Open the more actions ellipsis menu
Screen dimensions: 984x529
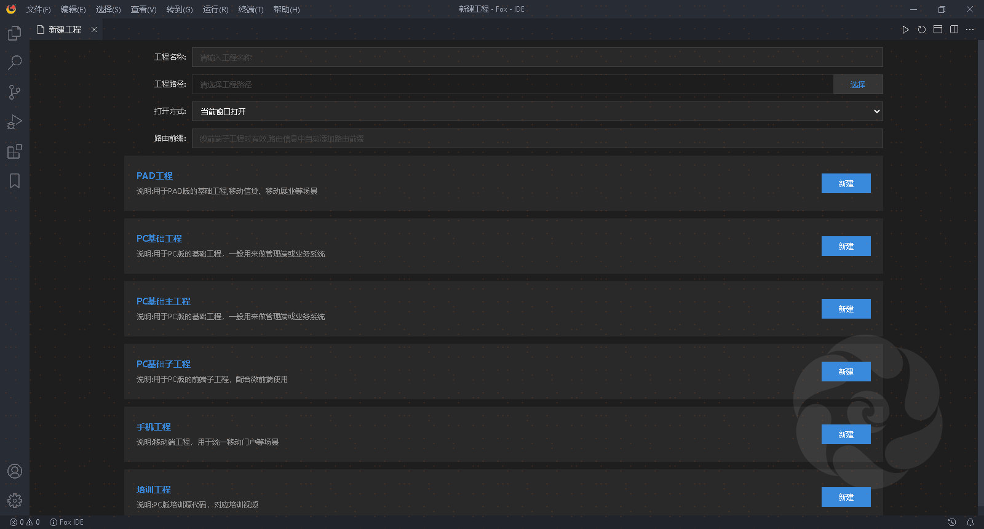click(x=970, y=30)
